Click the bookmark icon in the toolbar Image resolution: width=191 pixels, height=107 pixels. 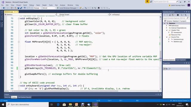click(x=99, y=8)
